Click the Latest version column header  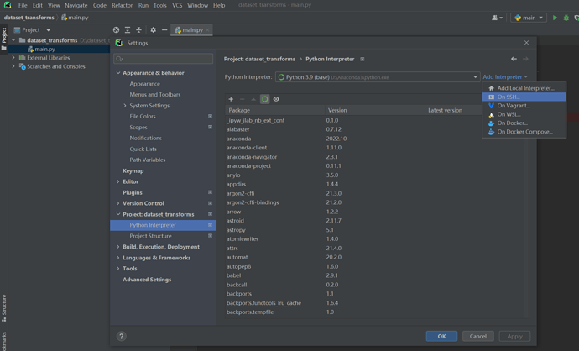coord(453,110)
